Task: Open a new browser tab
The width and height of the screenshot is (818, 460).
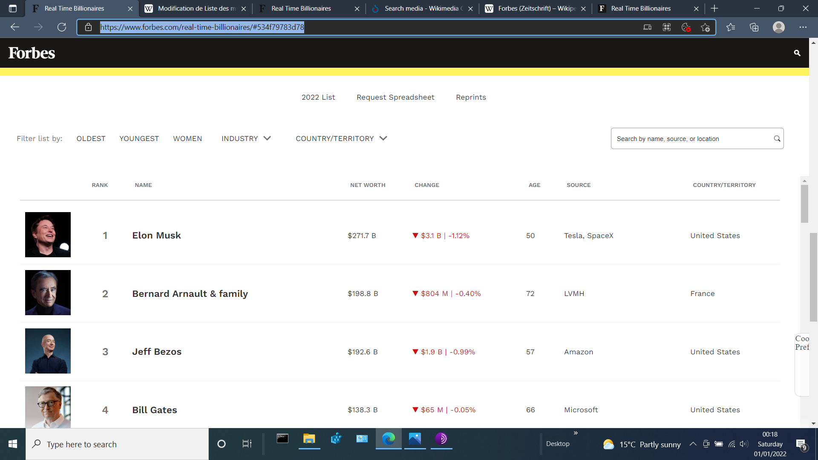Action: pos(714,9)
